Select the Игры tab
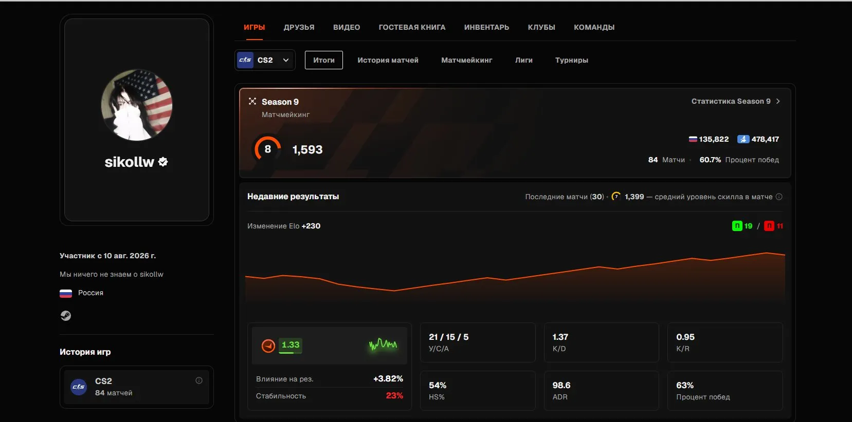Viewport: 852px width, 422px height. pos(255,27)
